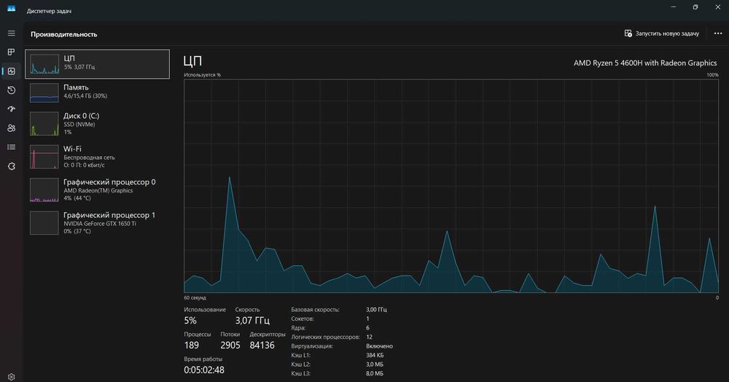
Task: Click the Task Manager app icon
Action: click(11, 8)
